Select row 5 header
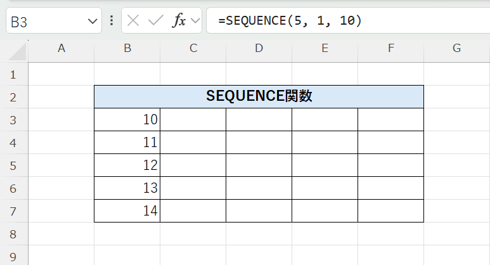The height and width of the screenshot is (265, 490). (14, 165)
